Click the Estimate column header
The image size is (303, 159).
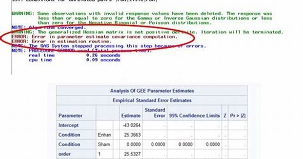[x=131, y=116]
